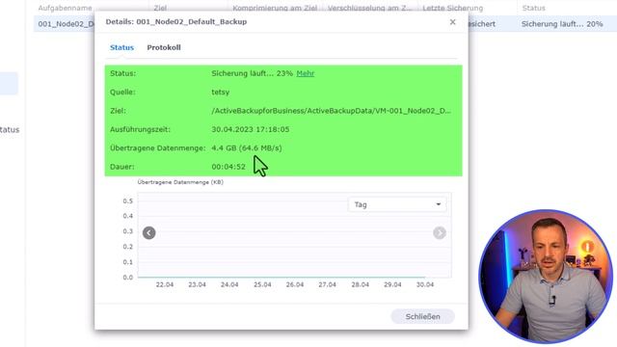
Task: Click 'Sicherung läuft... 20%' status cell
Action: 562,24
